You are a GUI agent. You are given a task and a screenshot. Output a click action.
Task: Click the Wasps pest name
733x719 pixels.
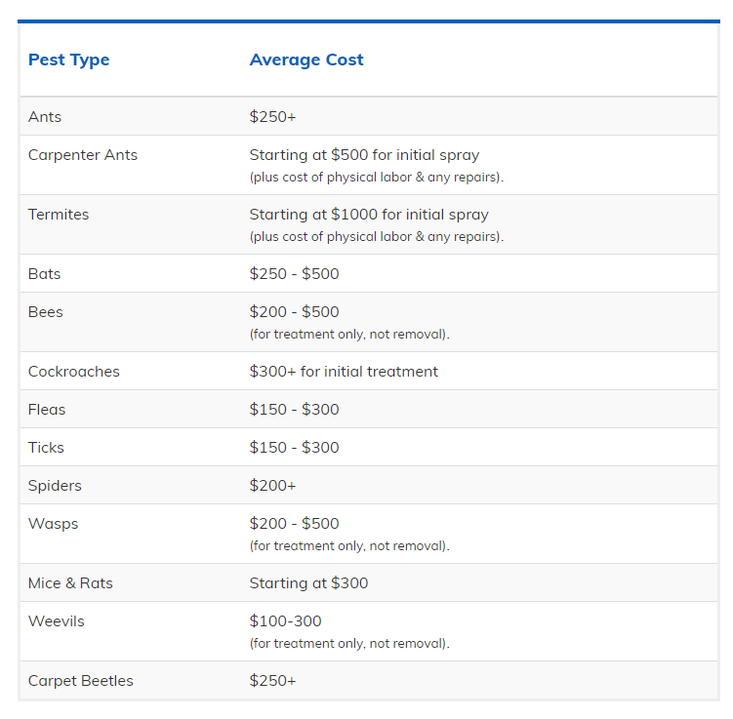click(x=53, y=524)
